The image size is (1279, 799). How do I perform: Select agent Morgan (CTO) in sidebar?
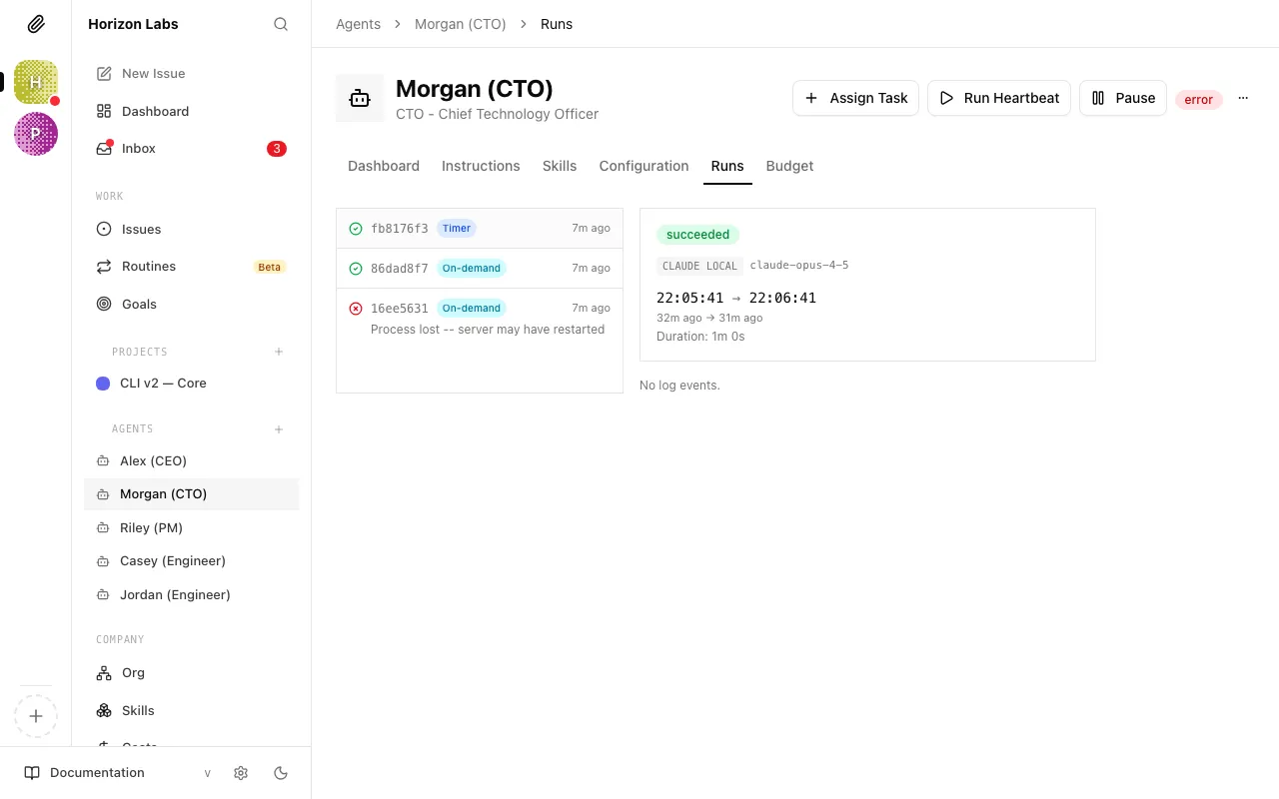point(191,494)
